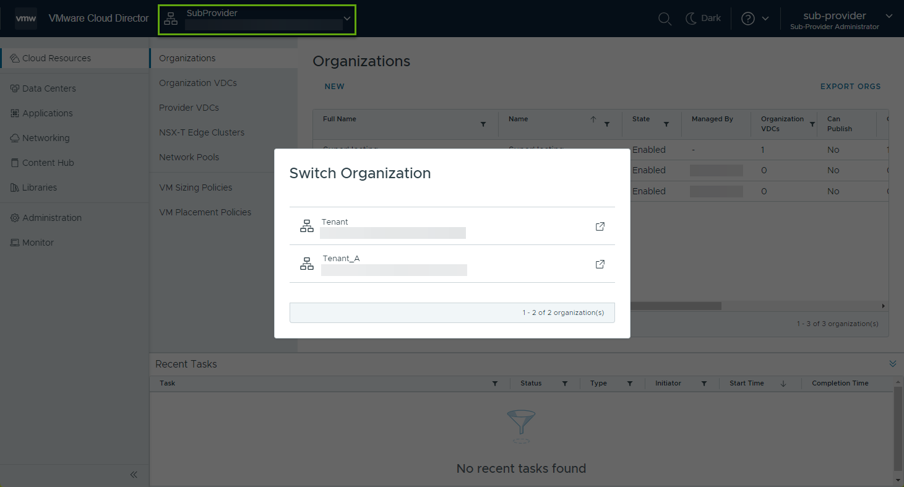
Task: Click the Monitor screen icon
Action: [15, 243]
